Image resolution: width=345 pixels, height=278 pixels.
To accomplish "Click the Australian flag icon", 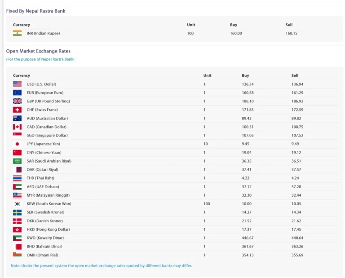I will pyautogui.click(x=17, y=118).
